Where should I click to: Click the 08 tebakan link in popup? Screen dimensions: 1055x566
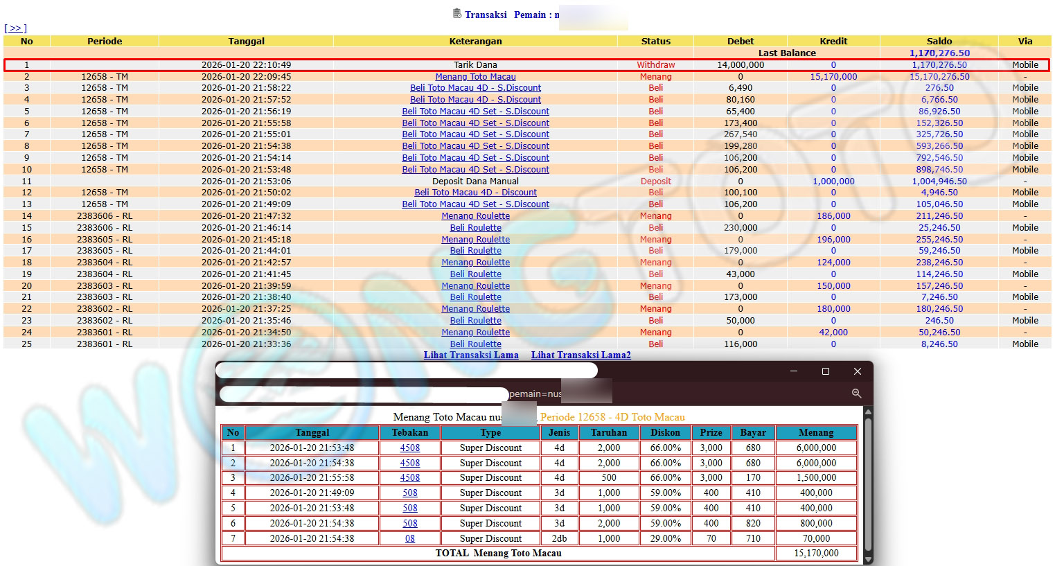tap(410, 538)
